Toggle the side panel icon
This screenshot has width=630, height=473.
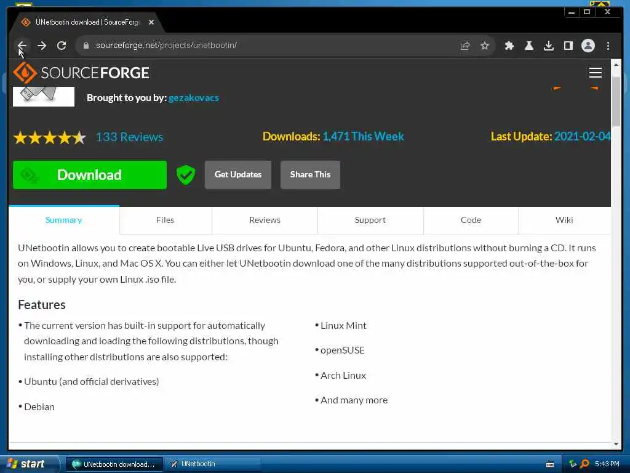coord(568,46)
